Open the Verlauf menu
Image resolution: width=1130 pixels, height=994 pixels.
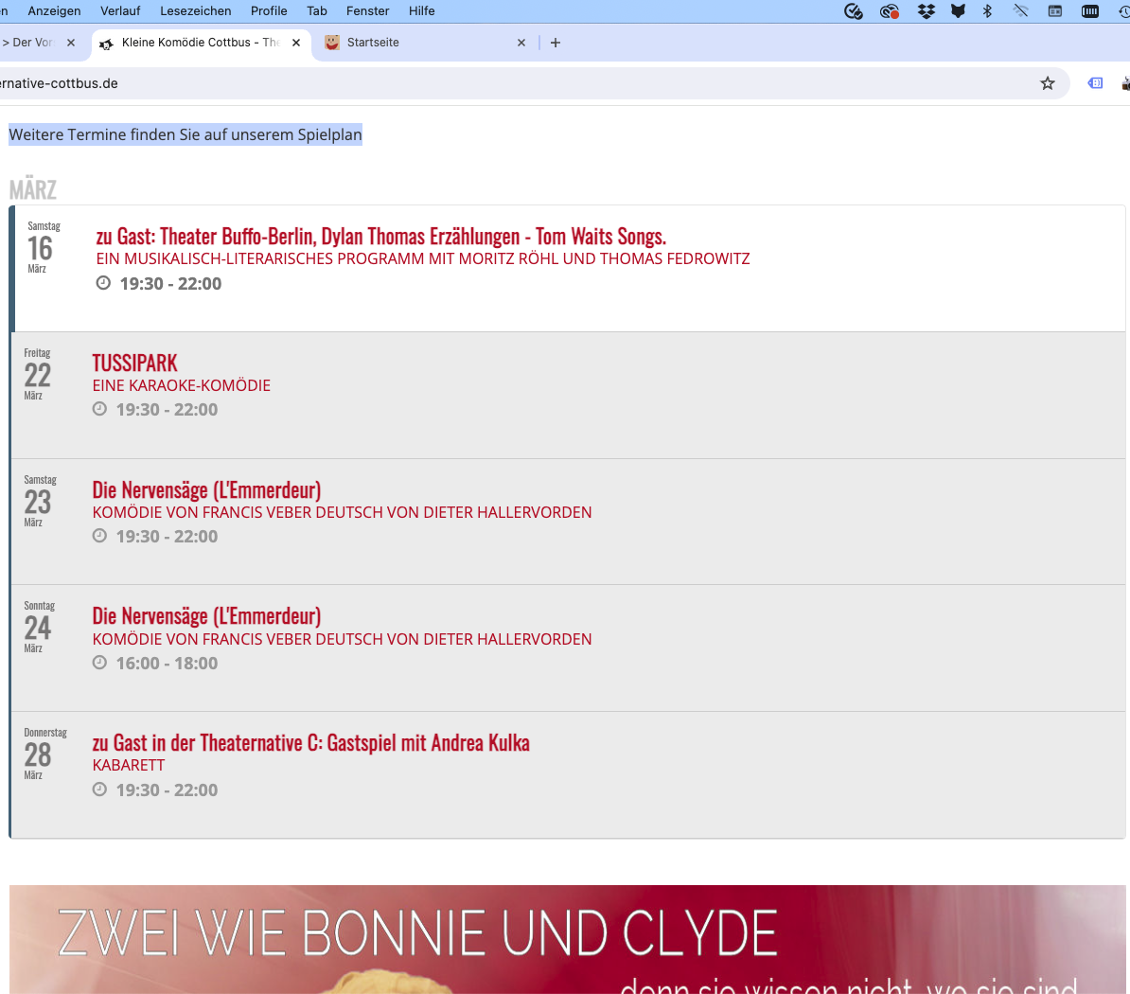click(120, 11)
